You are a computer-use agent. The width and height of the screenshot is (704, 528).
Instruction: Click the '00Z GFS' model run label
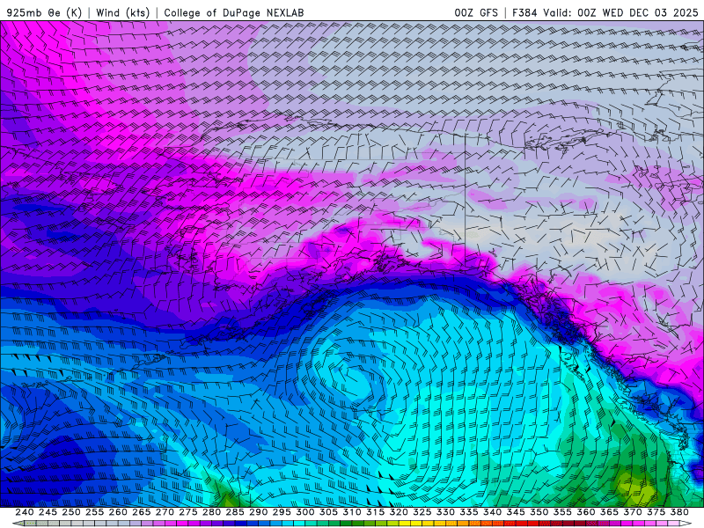coord(476,12)
